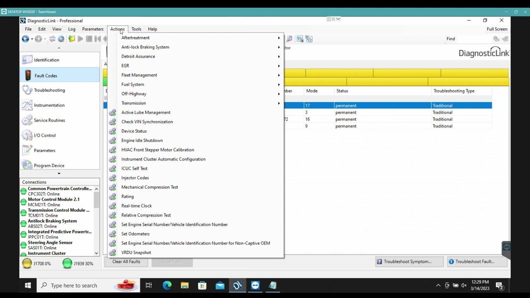Click the gray Stop log toolbar icon

[x=89, y=39]
